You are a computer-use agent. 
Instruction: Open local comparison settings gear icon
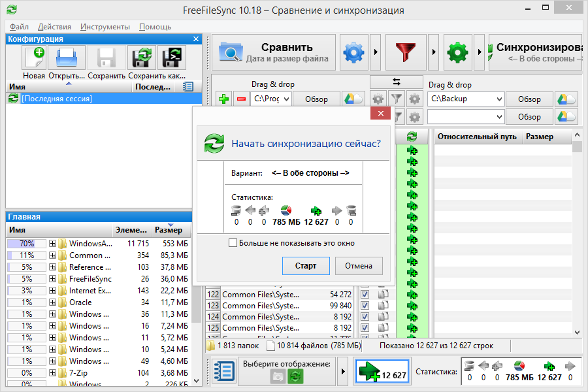tap(378, 99)
